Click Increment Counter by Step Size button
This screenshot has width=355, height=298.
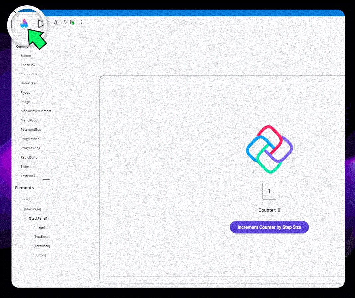[269, 227]
